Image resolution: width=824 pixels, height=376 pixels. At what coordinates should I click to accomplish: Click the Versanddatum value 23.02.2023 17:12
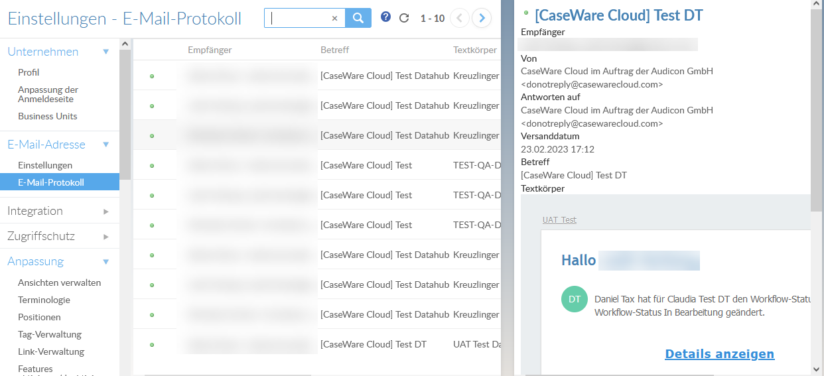[557, 149]
